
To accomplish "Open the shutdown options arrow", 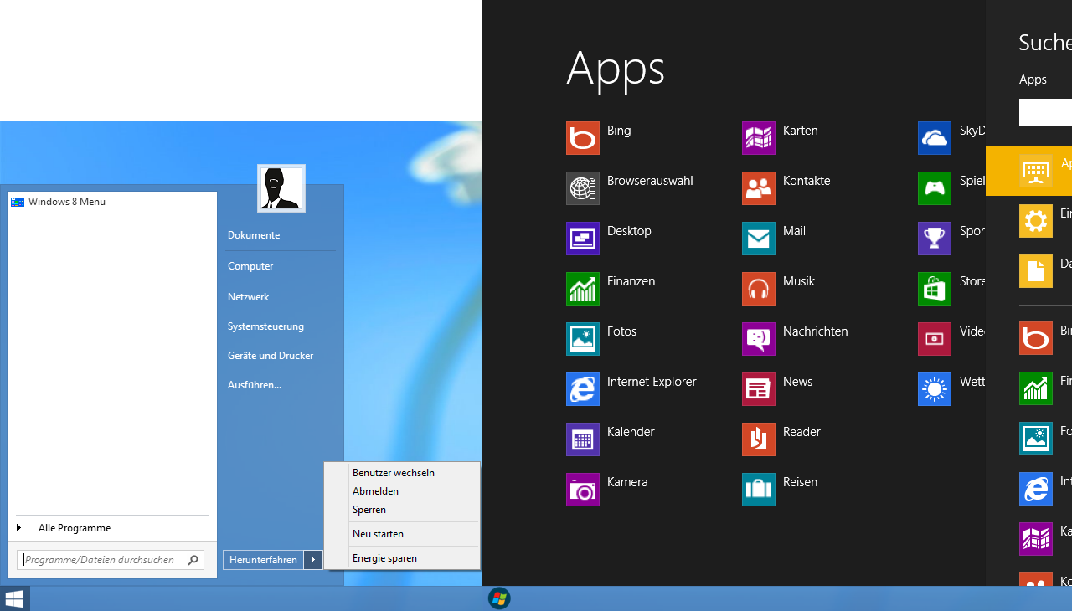I will coord(313,560).
